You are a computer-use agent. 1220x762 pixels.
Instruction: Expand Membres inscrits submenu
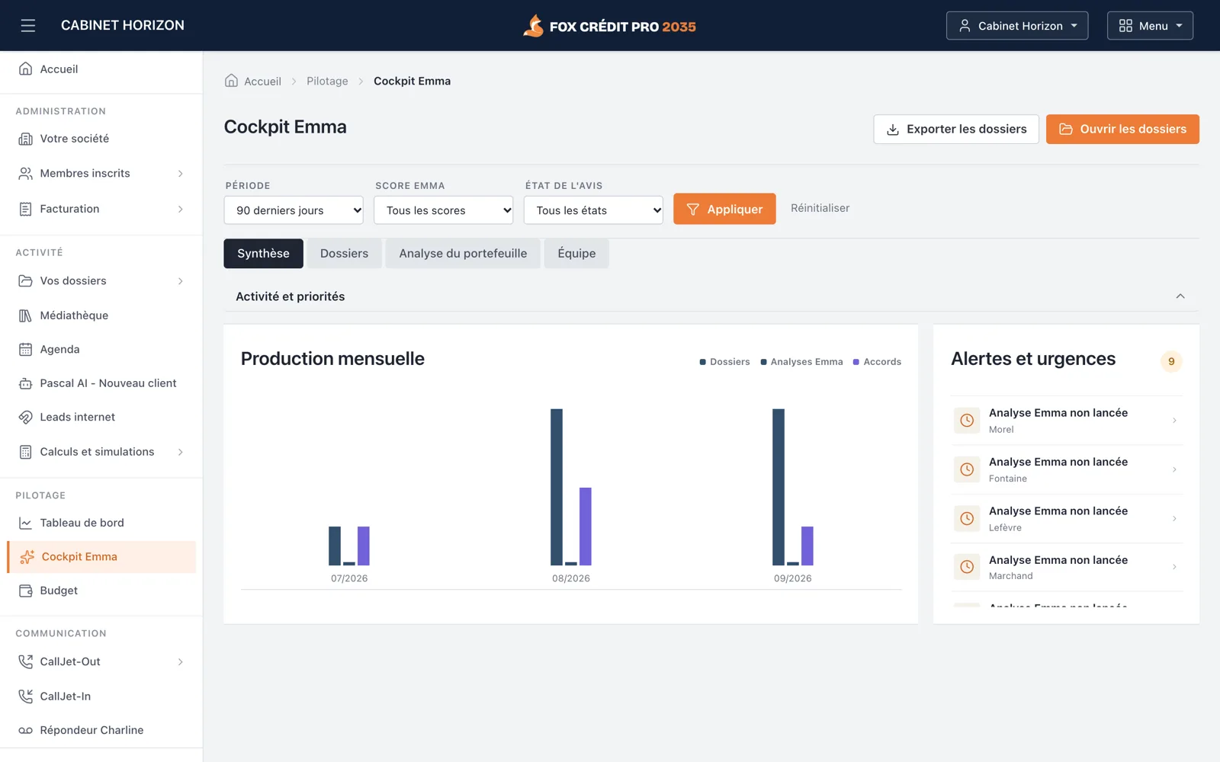(181, 174)
